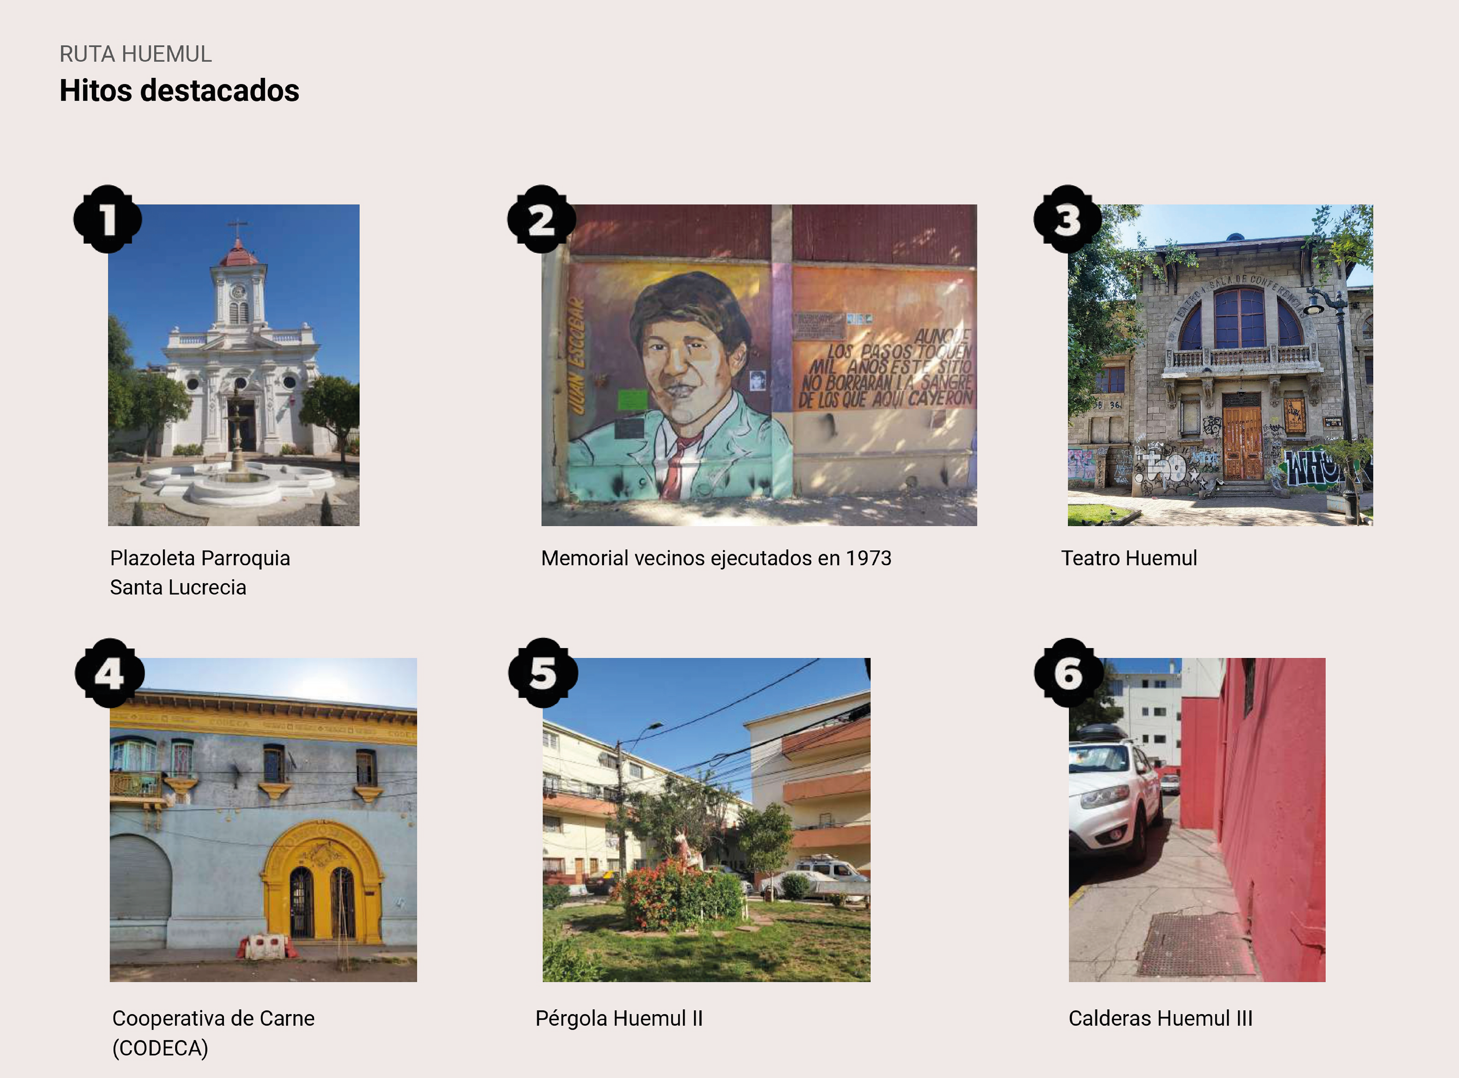Image resolution: width=1459 pixels, height=1078 pixels.
Task: Click the Teatro Huemul caption
Action: tap(1129, 558)
